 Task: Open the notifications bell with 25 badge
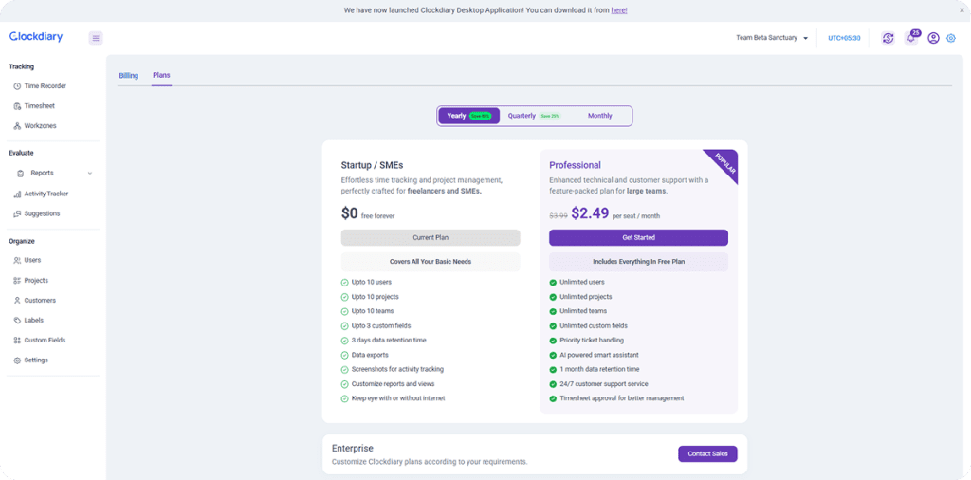(x=911, y=38)
